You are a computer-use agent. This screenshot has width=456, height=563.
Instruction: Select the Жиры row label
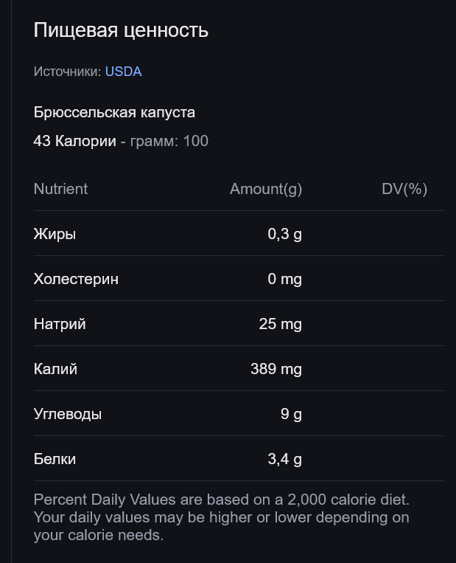(55, 234)
